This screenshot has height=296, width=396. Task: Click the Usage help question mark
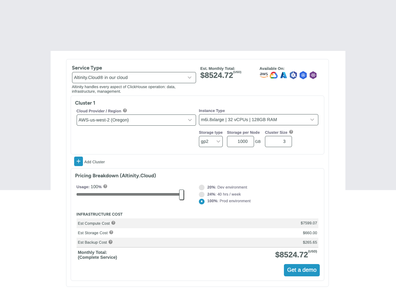tap(105, 186)
